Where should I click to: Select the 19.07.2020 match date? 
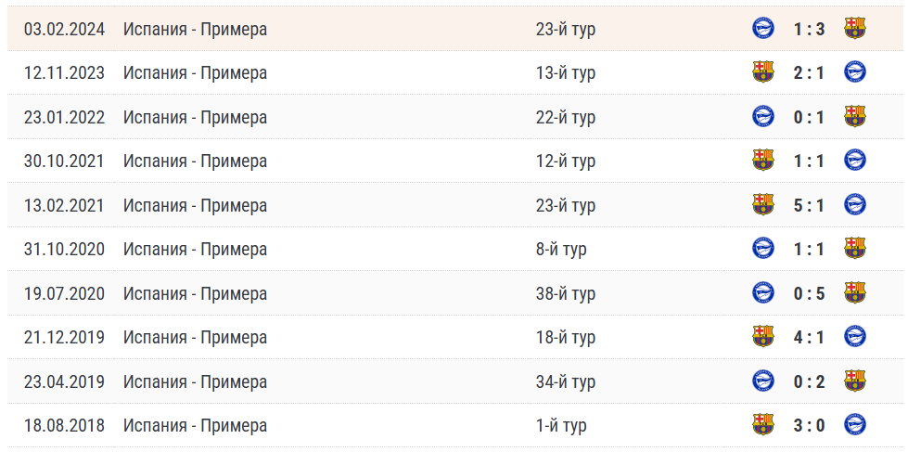[x=64, y=293]
